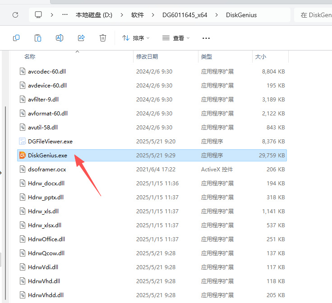This screenshot has width=332, height=303.
Task: Click the 2021/6/4 17:22 date cell
Action: pyautogui.click(x=156, y=169)
